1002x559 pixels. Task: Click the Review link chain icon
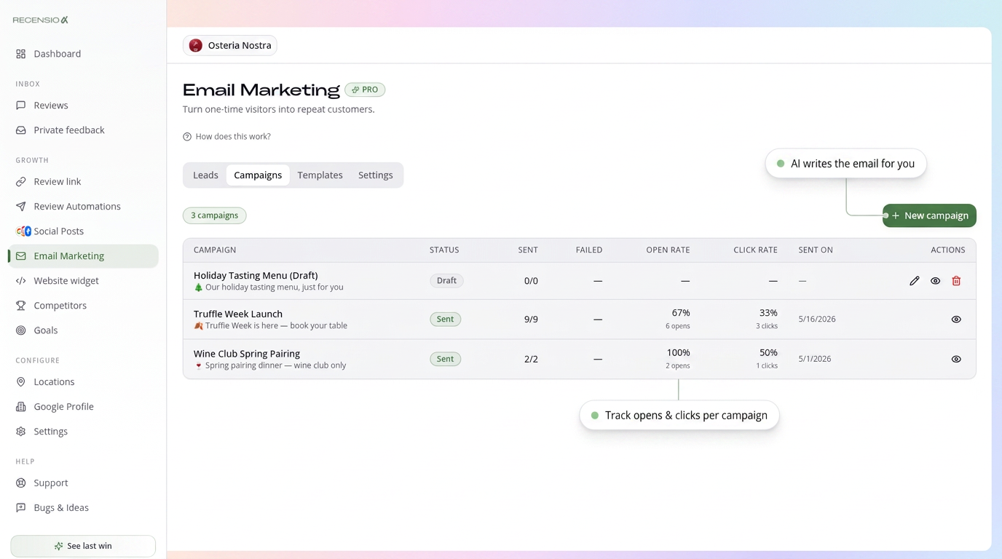tap(21, 182)
